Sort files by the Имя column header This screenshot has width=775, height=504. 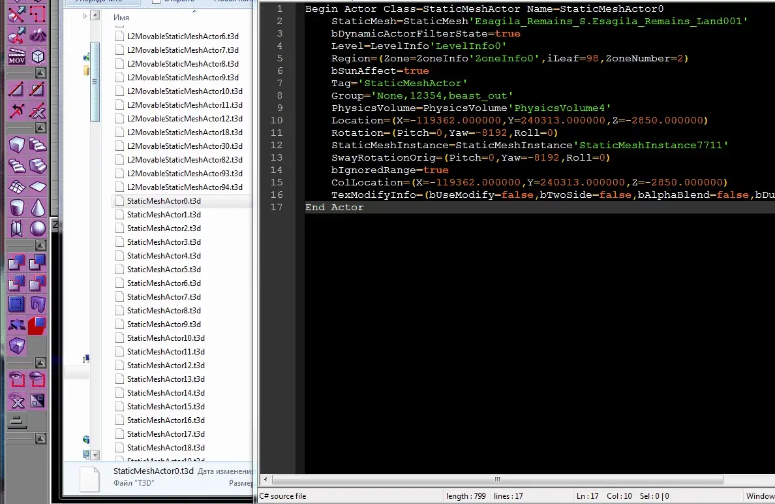click(121, 18)
